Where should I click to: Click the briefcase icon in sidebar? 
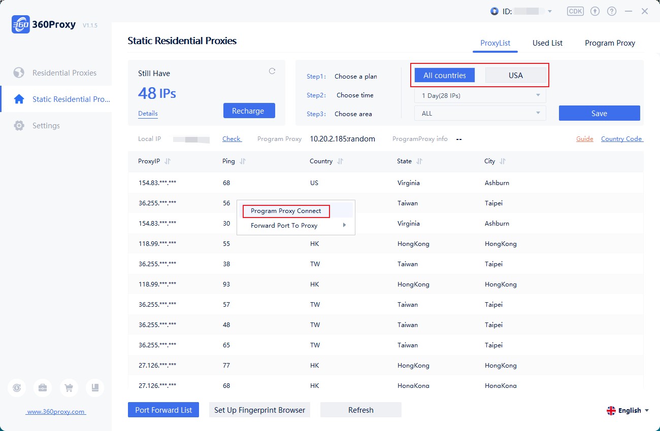click(43, 388)
